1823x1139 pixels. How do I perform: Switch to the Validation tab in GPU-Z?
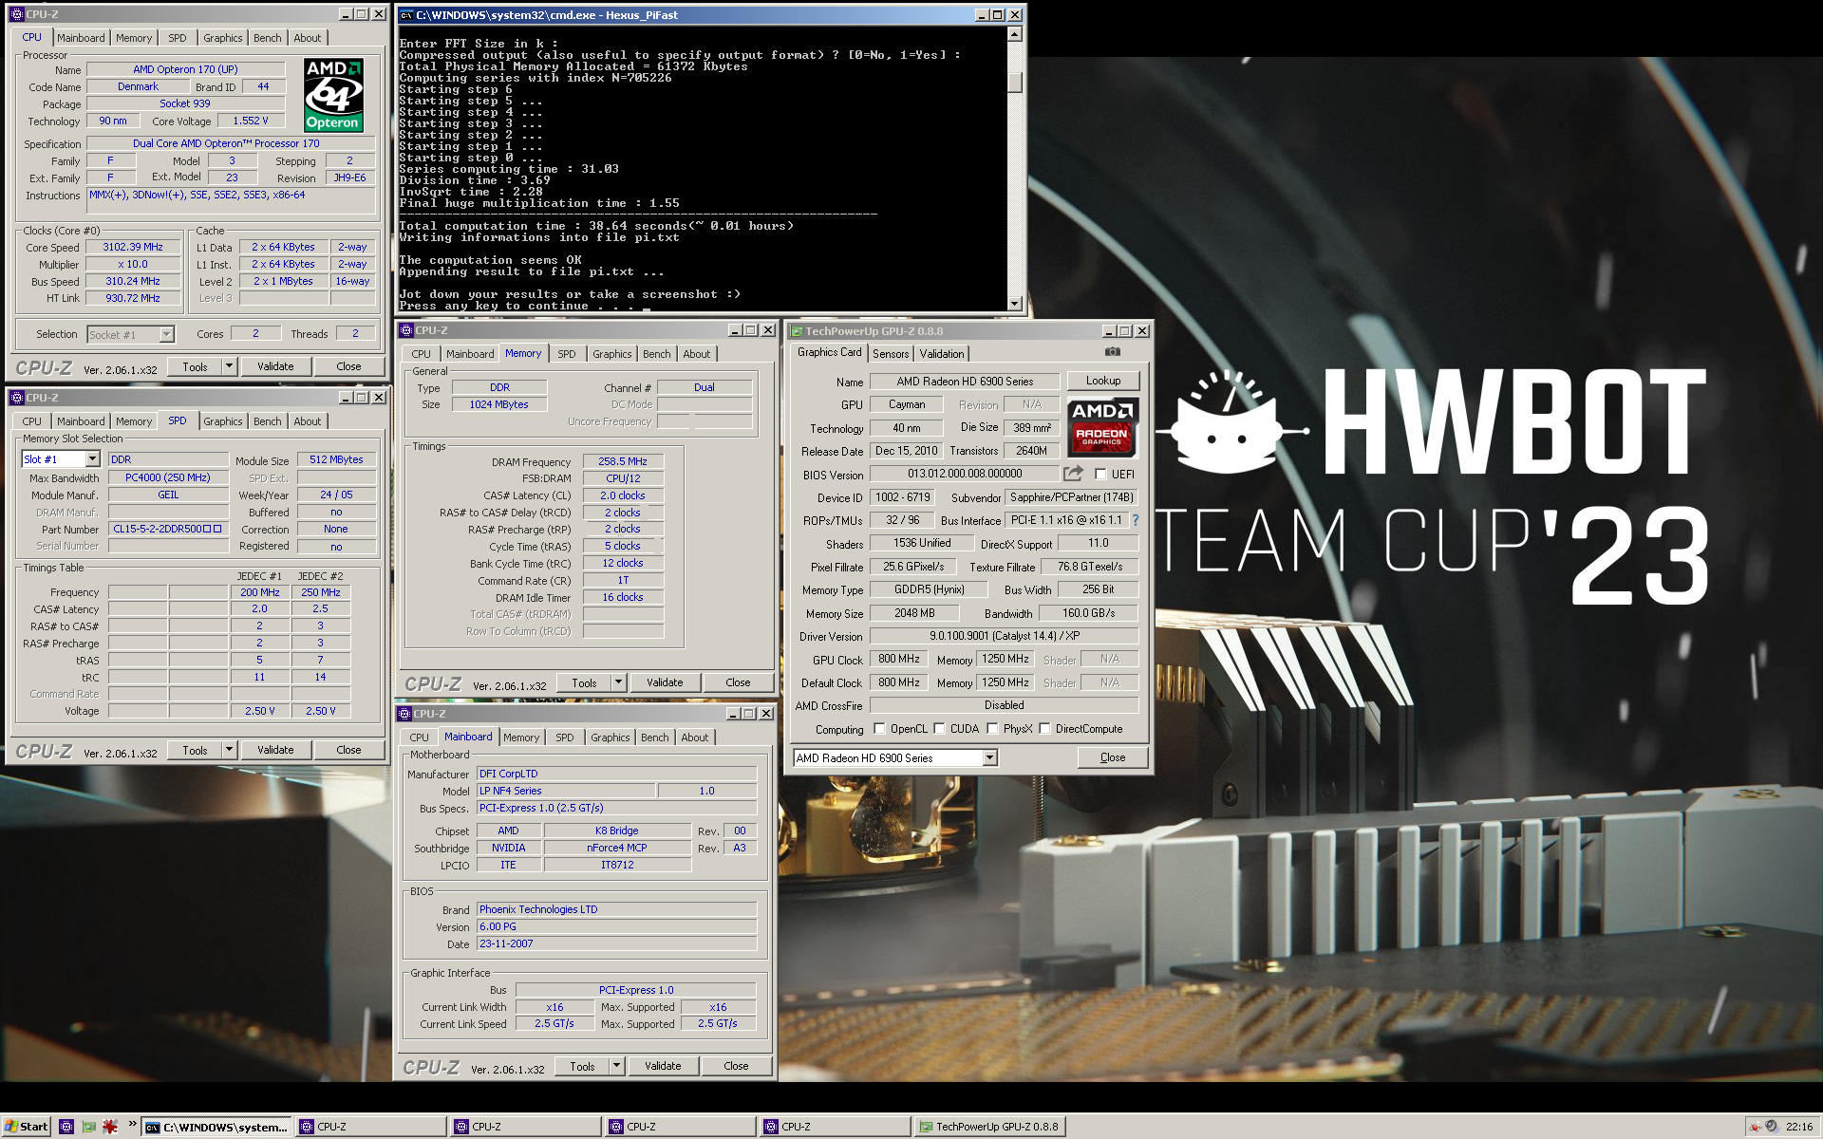pos(942,353)
